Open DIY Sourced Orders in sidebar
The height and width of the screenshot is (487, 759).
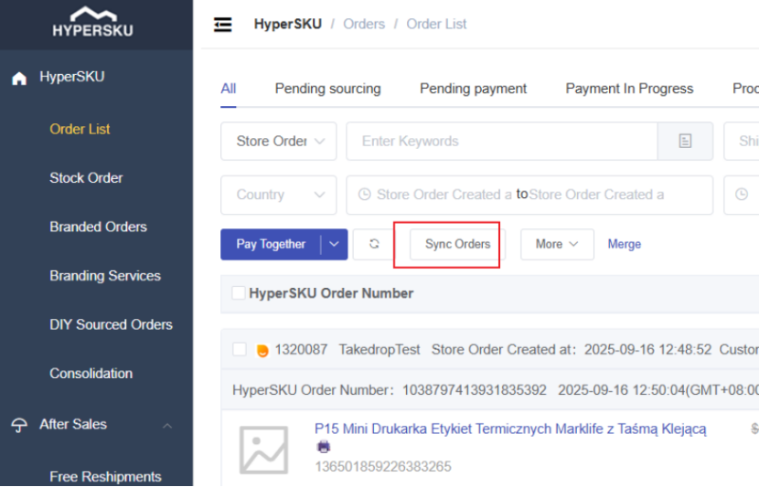click(111, 324)
